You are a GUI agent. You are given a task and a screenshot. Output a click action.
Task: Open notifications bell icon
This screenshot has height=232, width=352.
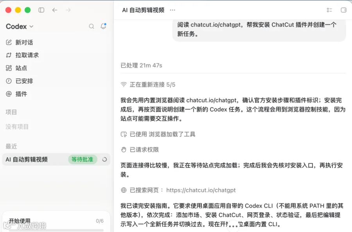pos(103,26)
